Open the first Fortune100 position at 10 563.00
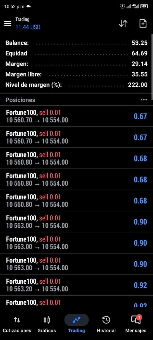This screenshot has width=153, height=340. (76, 222)
